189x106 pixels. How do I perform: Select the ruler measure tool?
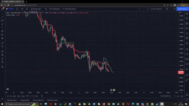[2, 43]
